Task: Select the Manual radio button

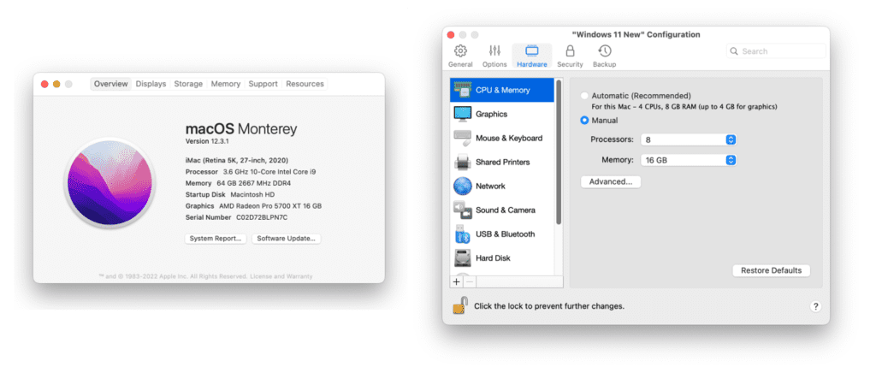Action: [585, 121]
